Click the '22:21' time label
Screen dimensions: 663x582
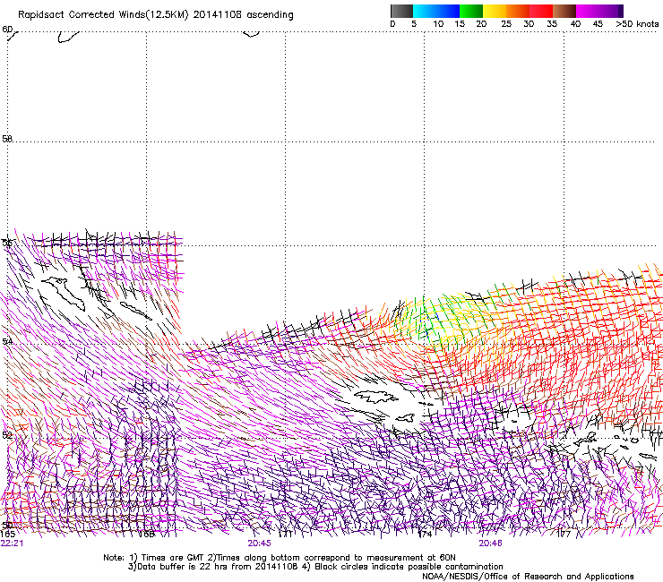[13, 543]
